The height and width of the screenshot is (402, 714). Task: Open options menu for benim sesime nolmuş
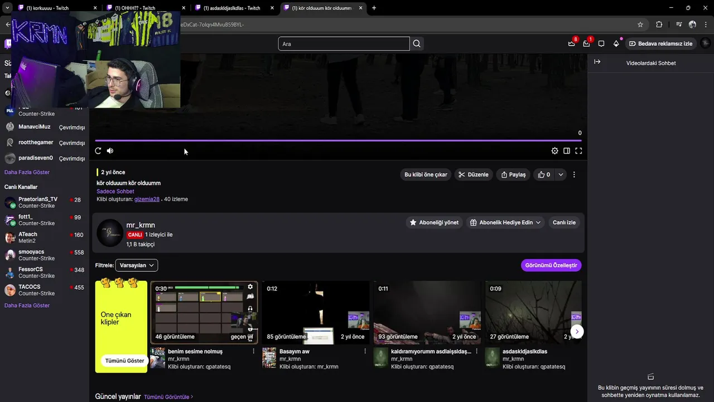pyautogui.click(x=254, y=351)
